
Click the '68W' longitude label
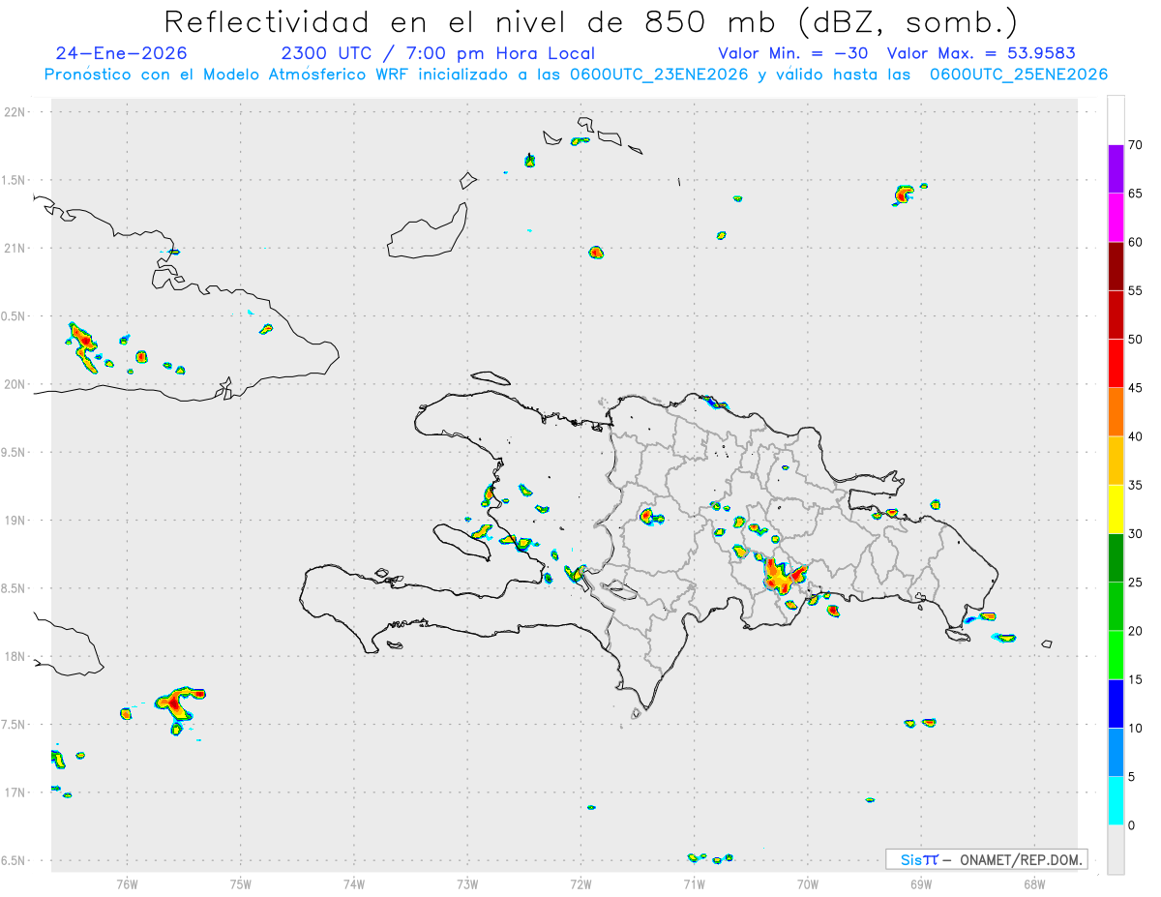coord(1034,884)
